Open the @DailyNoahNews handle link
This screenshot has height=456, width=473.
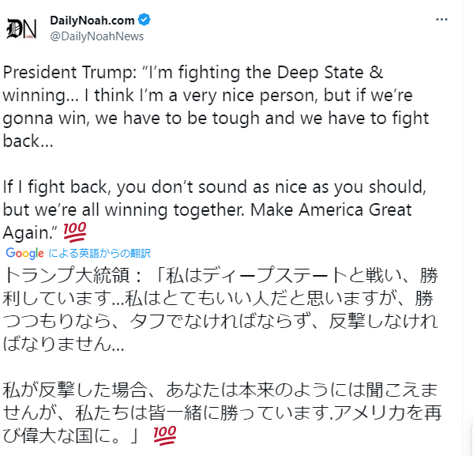[97, 36]
